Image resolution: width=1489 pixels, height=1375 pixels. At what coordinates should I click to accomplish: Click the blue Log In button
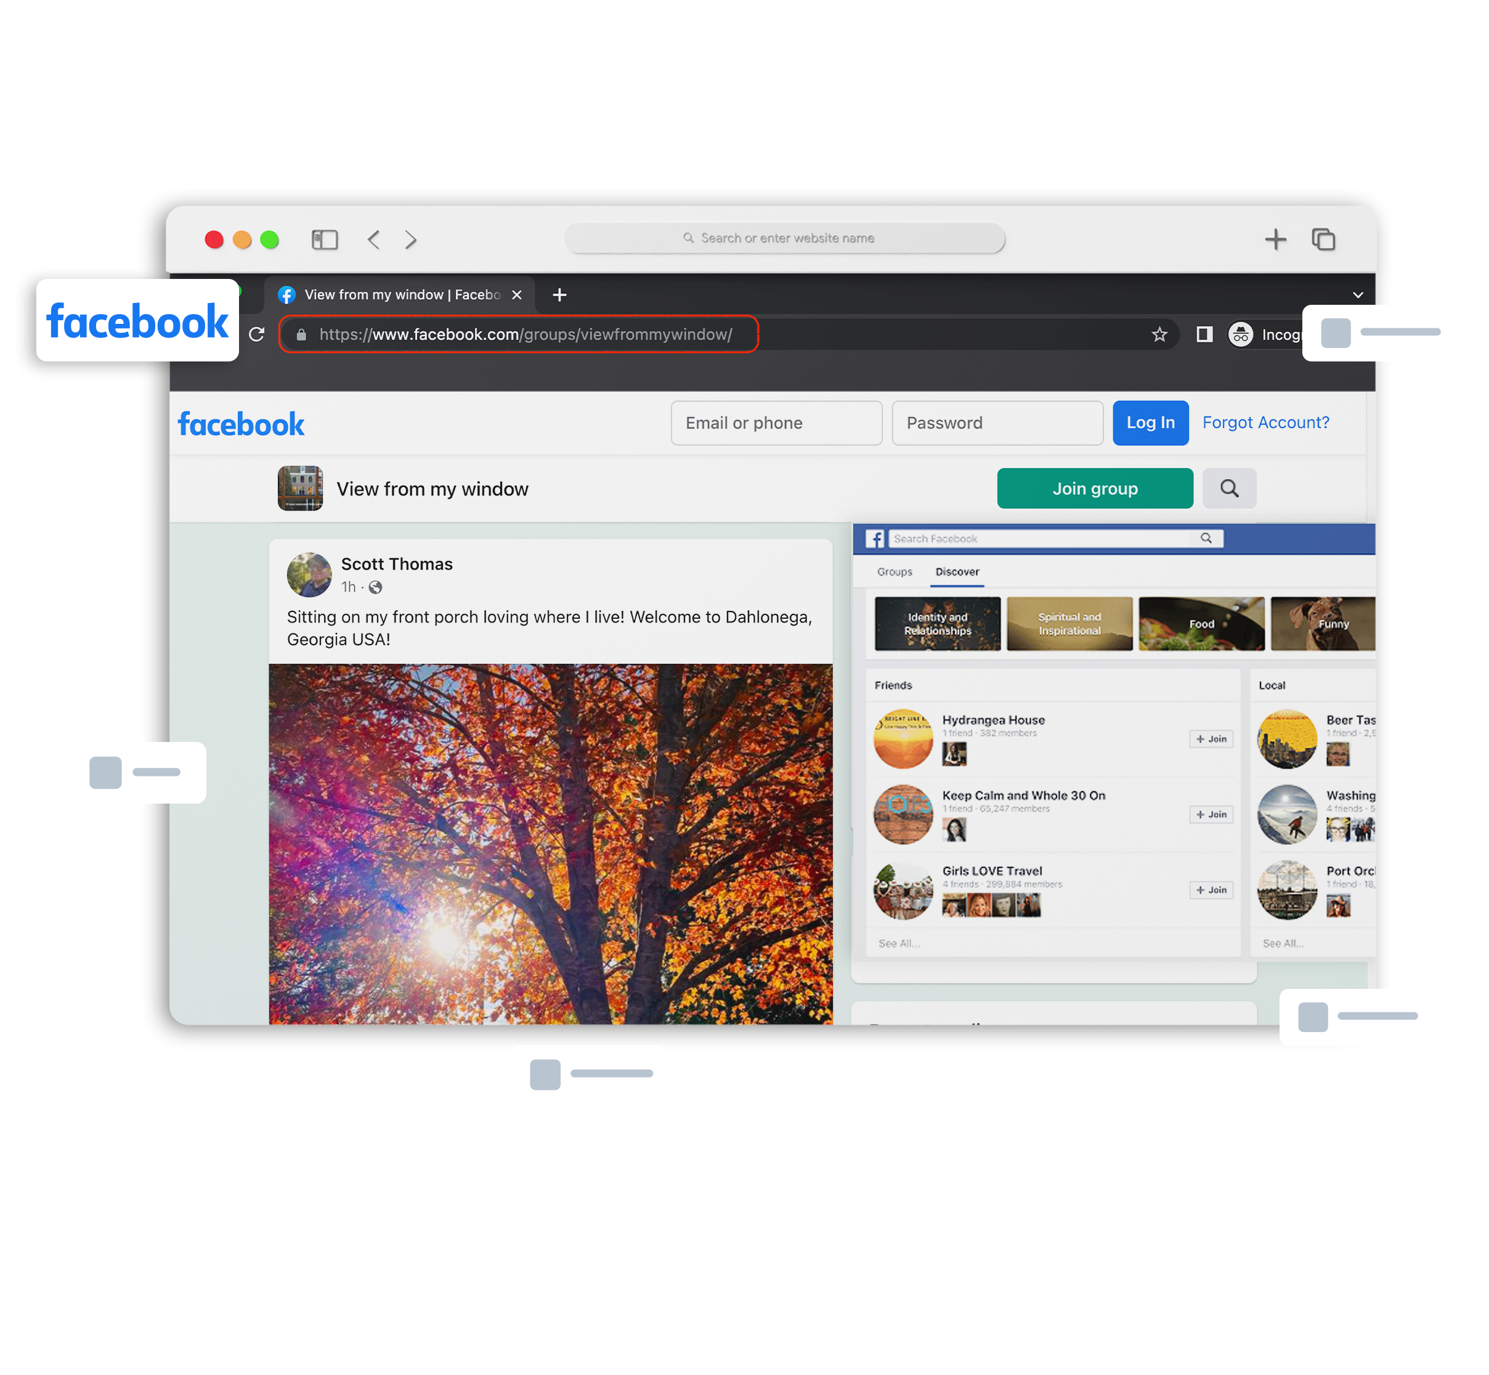pos(1150,424)
